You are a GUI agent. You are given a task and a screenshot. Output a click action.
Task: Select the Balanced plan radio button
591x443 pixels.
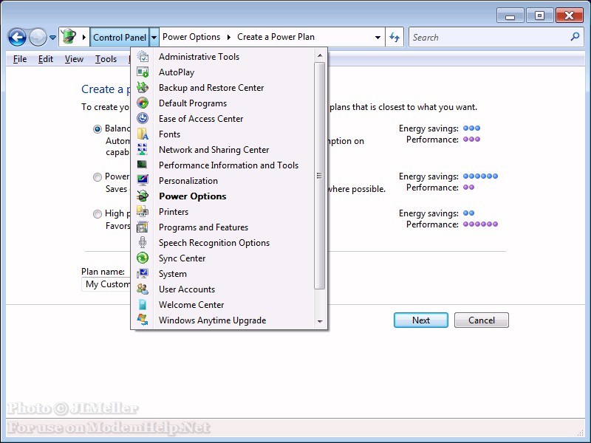pos(98,129)
